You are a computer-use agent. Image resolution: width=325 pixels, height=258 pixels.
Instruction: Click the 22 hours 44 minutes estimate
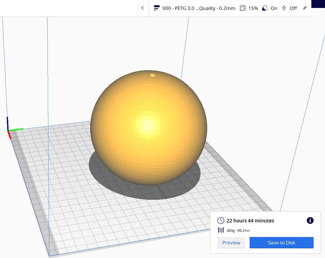[x=250, y=221]
